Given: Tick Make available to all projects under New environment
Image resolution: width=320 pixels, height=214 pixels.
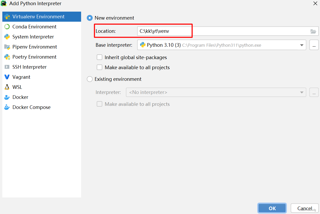Looking at the screenshot, I should click(x=99, y=67).
